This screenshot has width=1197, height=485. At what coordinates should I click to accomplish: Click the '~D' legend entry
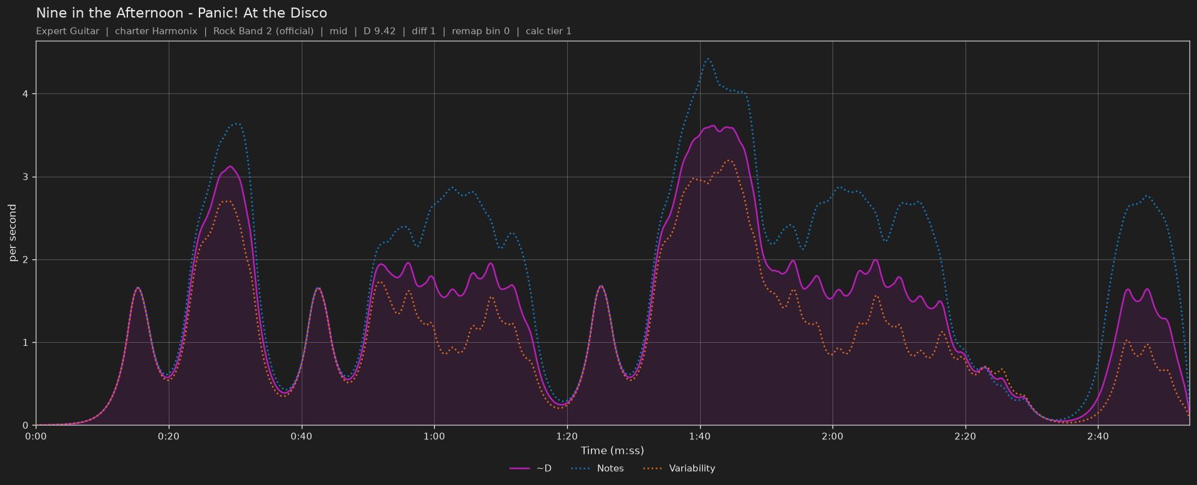pos(531,468)
